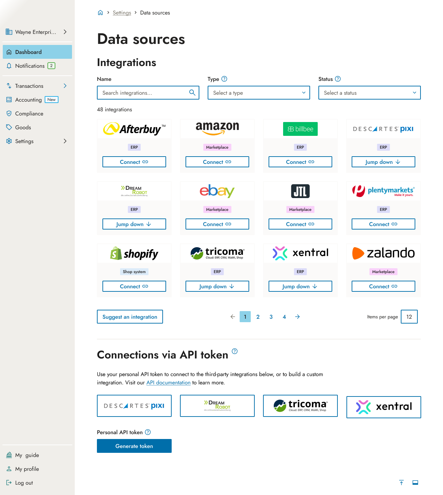Image resolution: width=443 pixels, height=495 pixels.
Task: Open the Select a type dropdown
Action: tap(259, 93)
